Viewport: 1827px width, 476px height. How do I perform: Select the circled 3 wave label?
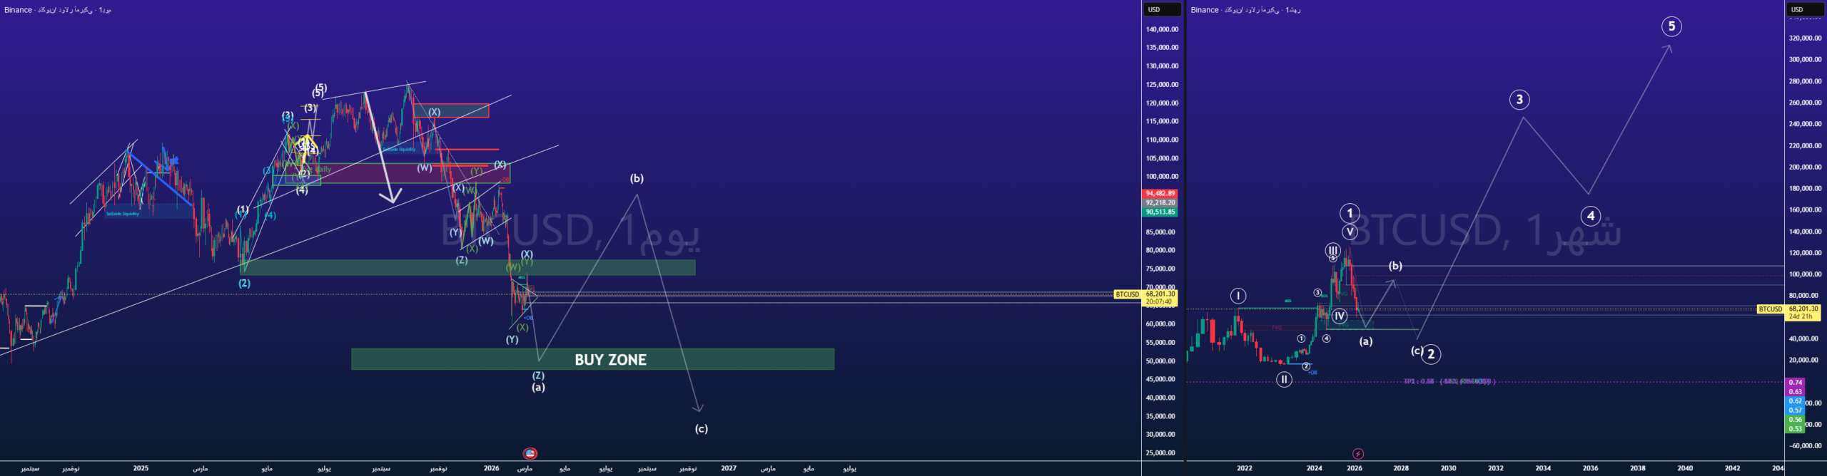click(1519, 100)
